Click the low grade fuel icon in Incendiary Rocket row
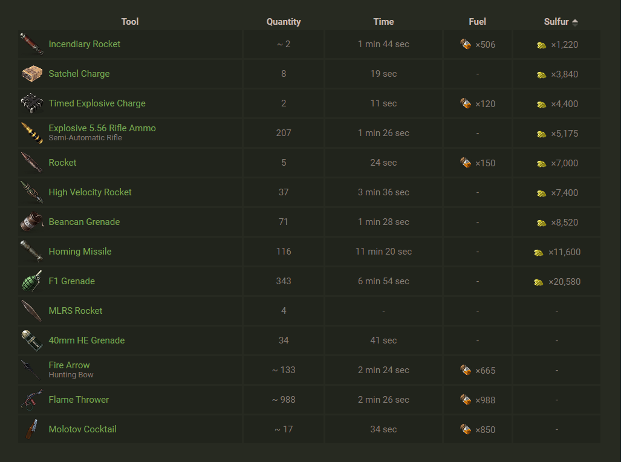Image resolution: width=621 pixels, height=462 pixels. (466, 44)
